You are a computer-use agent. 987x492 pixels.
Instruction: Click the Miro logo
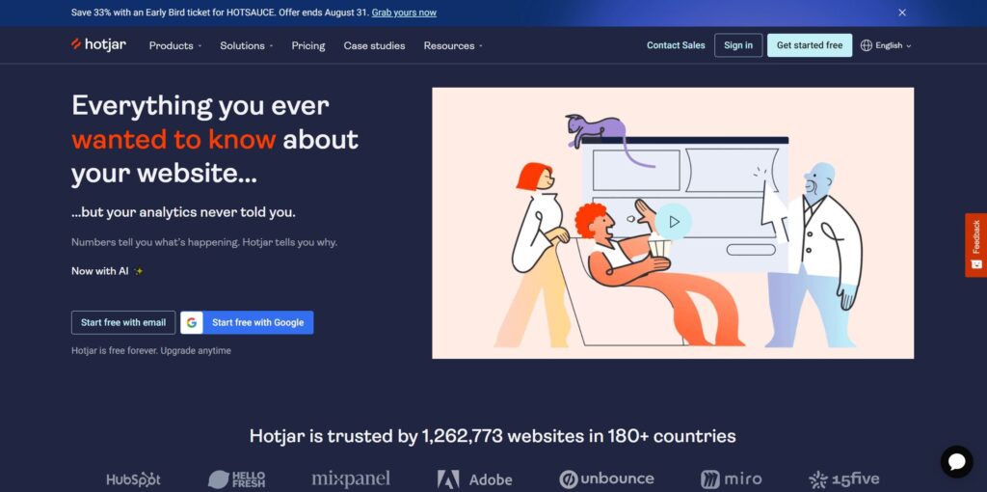[x=731, y=478]
